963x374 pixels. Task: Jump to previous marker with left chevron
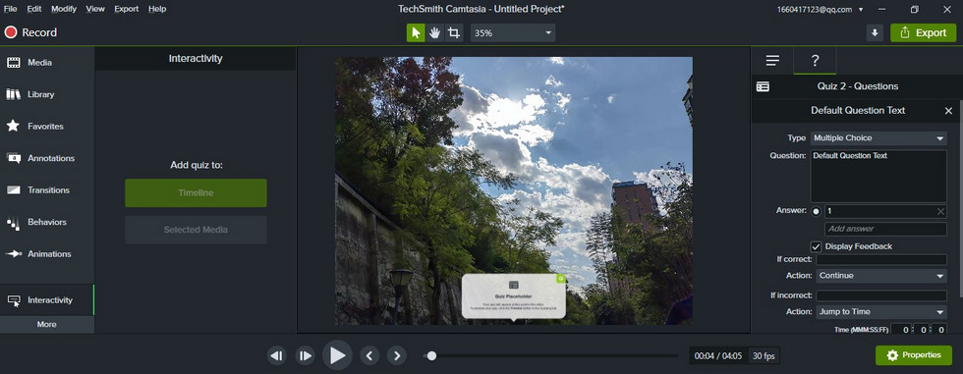click(369, 355)
